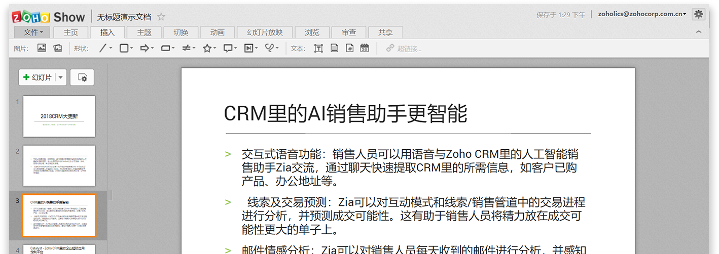719x254 pixels.
Task: Rename the document title 无标题演示文档
Action: click(x=124, y=17)
